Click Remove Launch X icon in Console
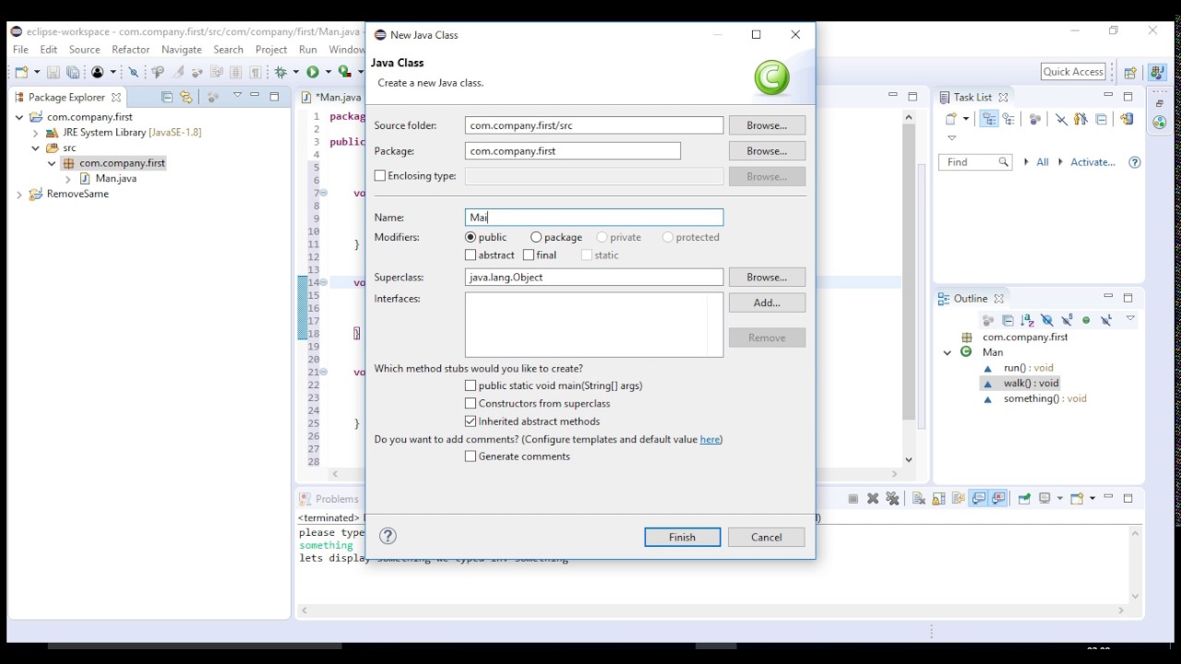Viewport: 1181px width, 664px height. click(x=873, y=499)
